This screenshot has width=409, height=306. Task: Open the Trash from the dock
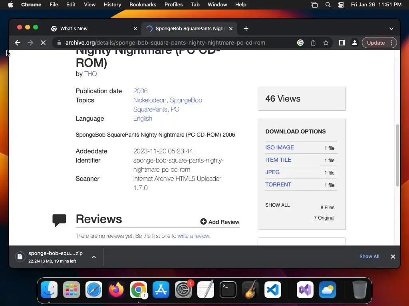click(360, 290)
